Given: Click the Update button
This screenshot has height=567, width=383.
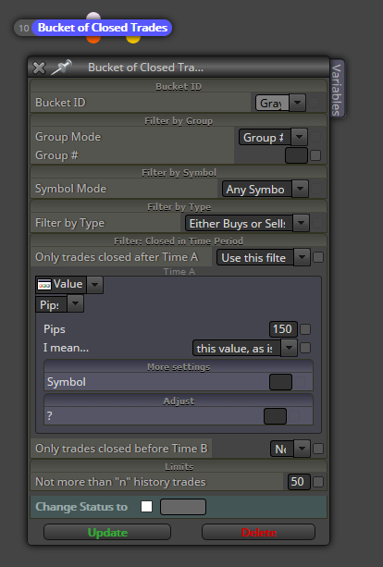Looking at the screenshot, I should [x=107, y=532].
